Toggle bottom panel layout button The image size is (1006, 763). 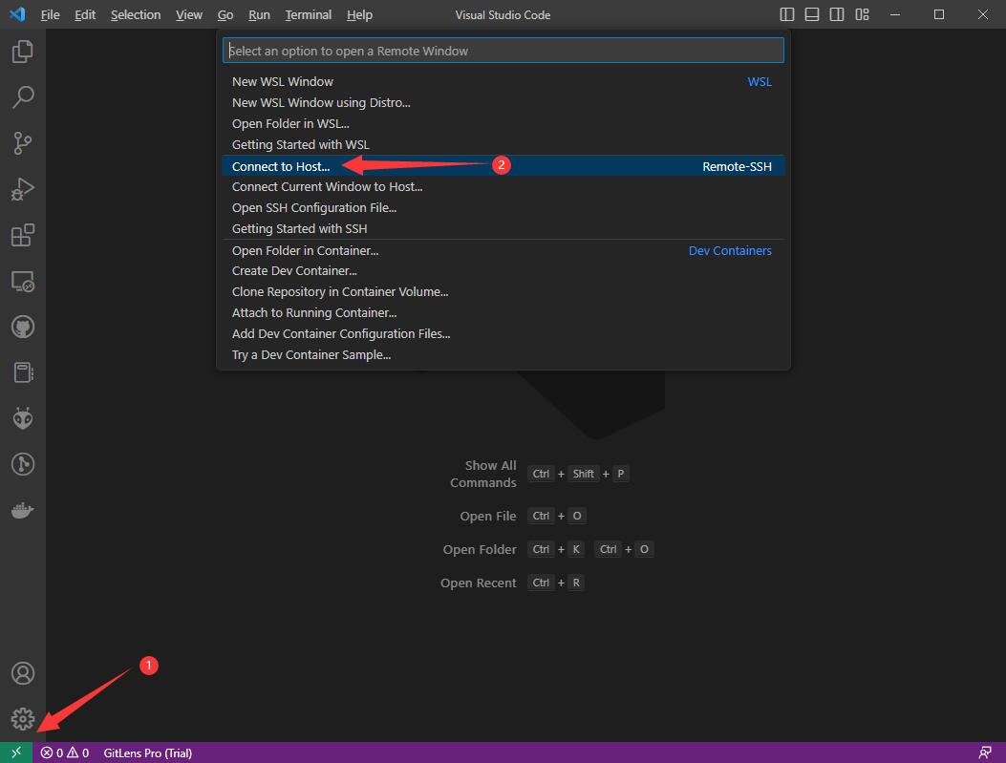pos(812,14)
